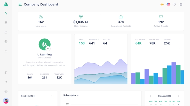Open the user profile avatar
The width and height of the screenshot is (190, 106).
pos(6,101)
